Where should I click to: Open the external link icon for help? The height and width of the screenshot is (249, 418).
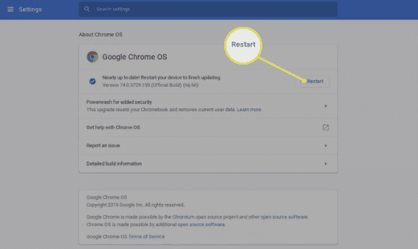click(325, 128)
